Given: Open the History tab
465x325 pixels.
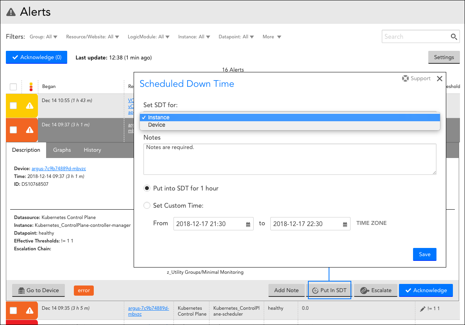Looking at the screenshot, I should point(92,150).
